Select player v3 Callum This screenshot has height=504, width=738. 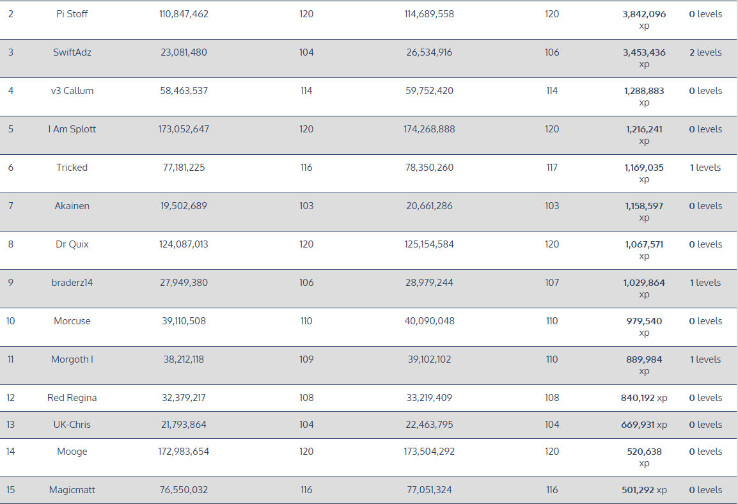[72, 91]
